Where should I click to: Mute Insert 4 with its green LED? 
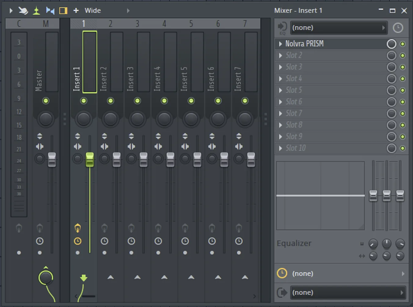164,101
